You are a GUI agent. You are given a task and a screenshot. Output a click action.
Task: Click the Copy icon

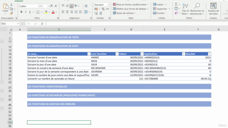(x=11, y=9)
